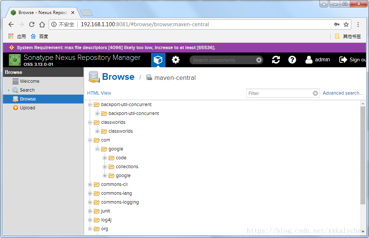Image resolution: width=369 pixels, height=238 pixels.
Task: Collapse the org folder
Action: [x=90, y=229]
